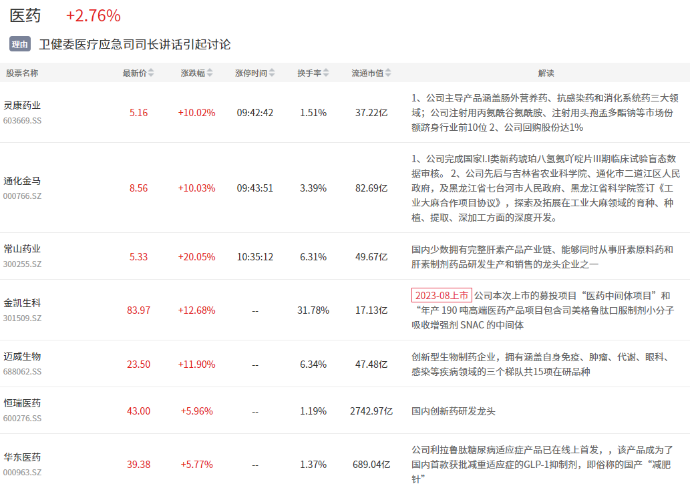
Task: Open stock 常山药业
Action: click(22, 249)
